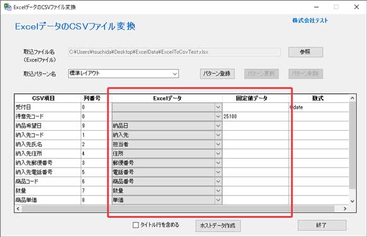The height and width of the screenshot is (237, 367).
Task: Select the 商品コード CSV item cell
Action: point(48,181)
